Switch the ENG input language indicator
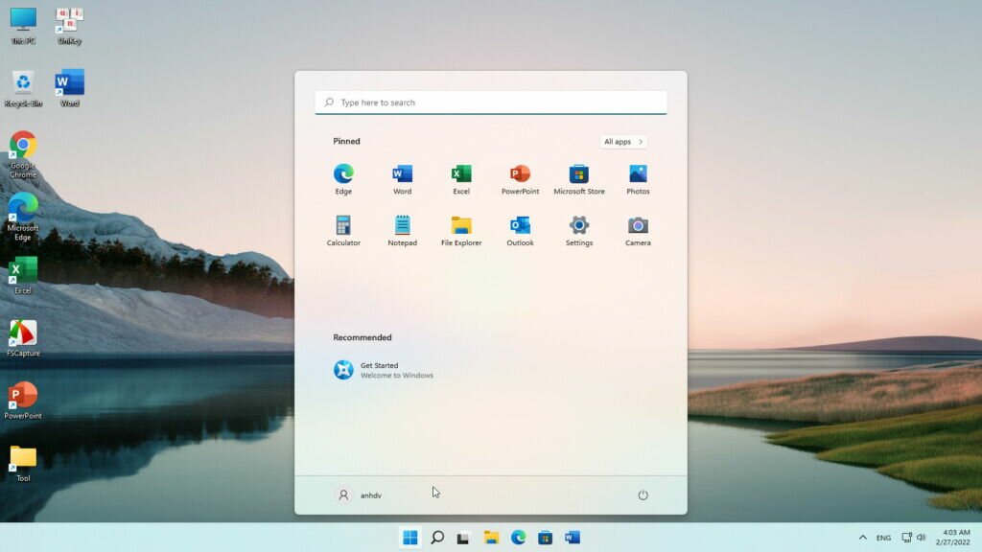Image resolution: width=982 pixels, height=552 pixels. coord(883,538)
